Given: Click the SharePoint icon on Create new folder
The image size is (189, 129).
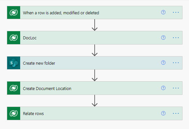Looking at the screenshot, I should (14, 63).
